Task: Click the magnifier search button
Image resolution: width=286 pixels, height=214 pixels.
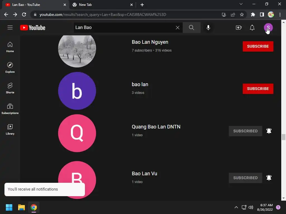Action: tap(191, 28)
